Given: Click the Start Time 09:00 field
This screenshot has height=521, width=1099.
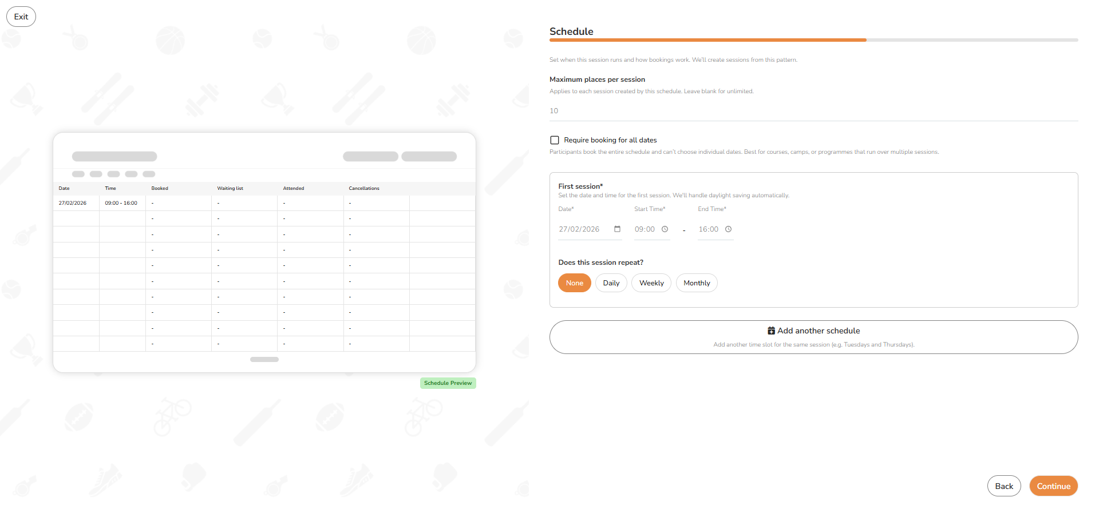Looking at the screenshot, I should (651, 229).
